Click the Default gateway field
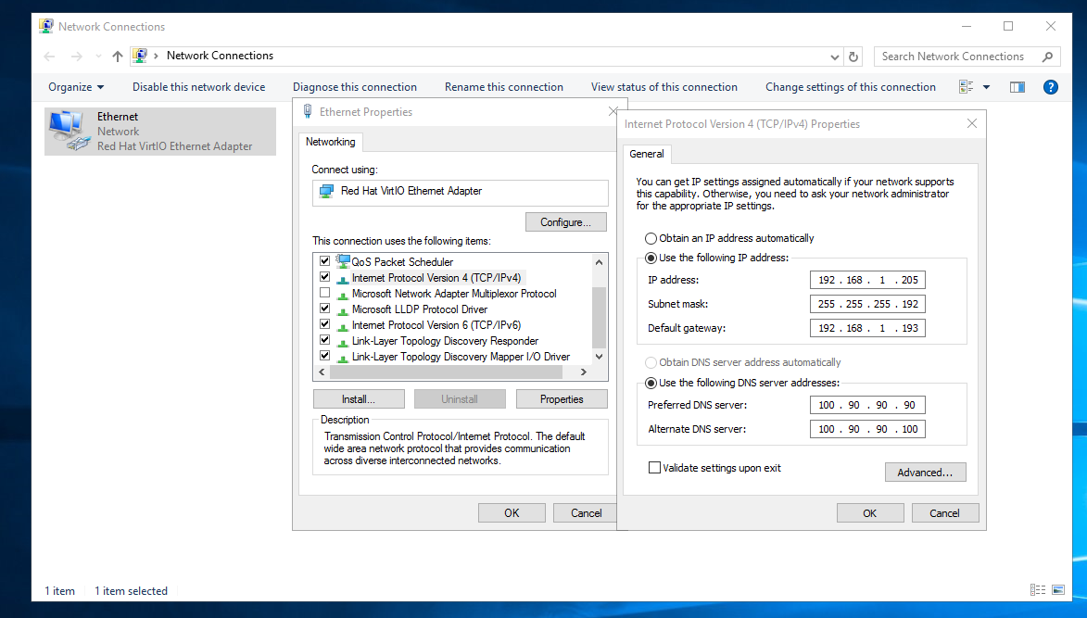This screenshot has height=618, width=1087. pyautogui.click(x=867, y=328)
